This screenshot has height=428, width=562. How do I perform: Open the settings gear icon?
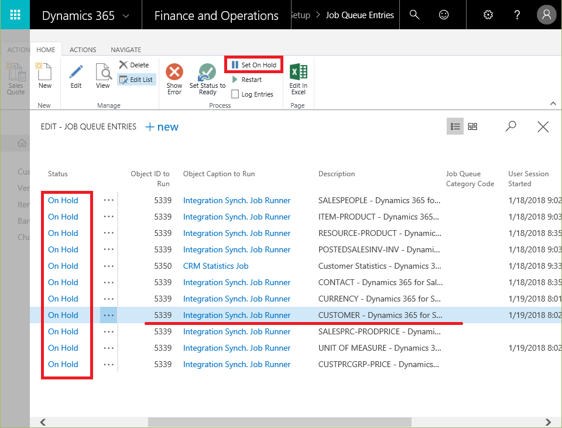coord(488,15)
